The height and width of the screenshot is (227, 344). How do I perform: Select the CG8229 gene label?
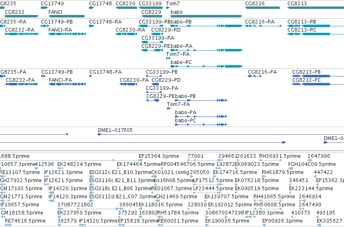point(151,12)
